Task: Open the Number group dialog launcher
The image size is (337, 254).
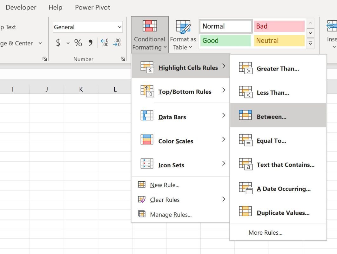Action: click(123, 59)
